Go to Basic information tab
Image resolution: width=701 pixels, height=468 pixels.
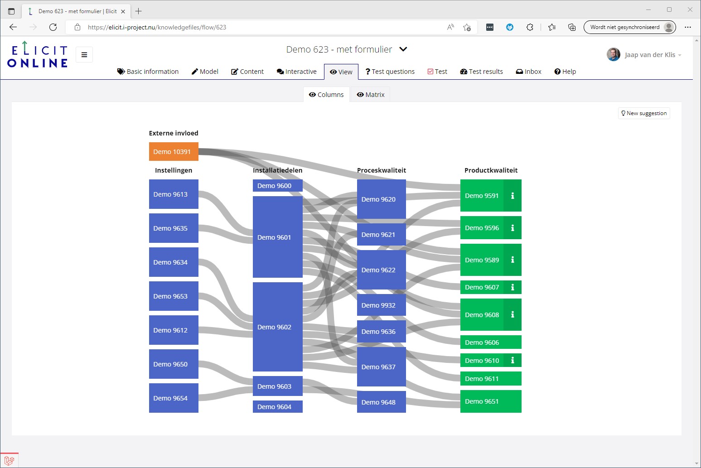point(148,72)
